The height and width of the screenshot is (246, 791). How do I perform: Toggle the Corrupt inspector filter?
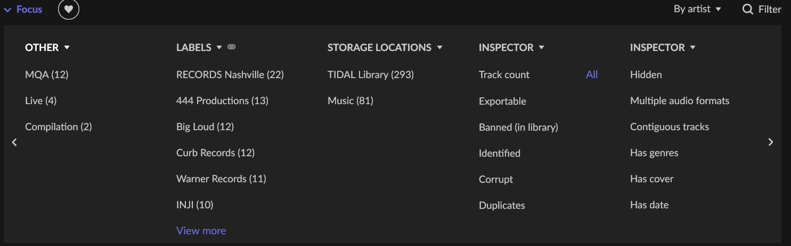496,179
